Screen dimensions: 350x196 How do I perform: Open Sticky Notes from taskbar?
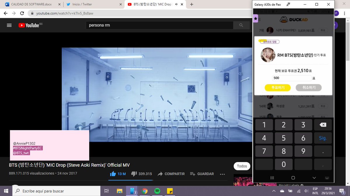pos(170,191)
